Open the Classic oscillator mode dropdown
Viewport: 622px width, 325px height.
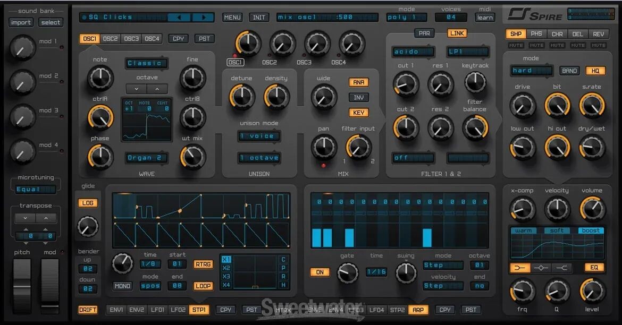pyautogui.click(x=146, y=63)
